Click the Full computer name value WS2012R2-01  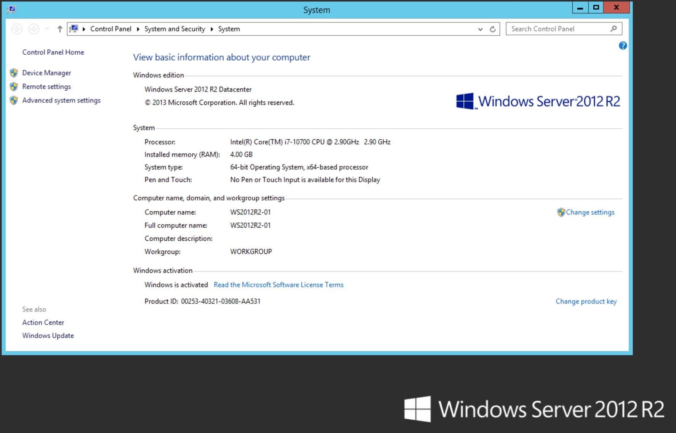pos(250,225)
